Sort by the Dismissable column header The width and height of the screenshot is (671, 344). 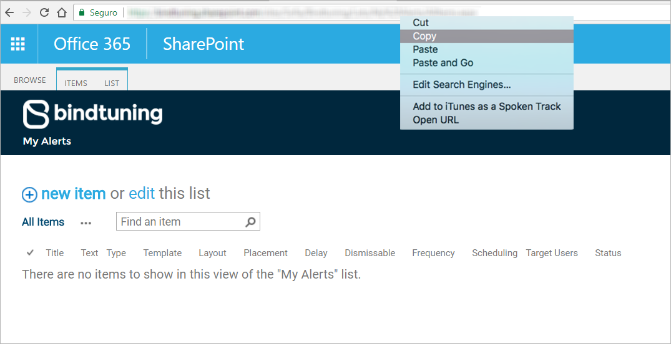coord(370,253)
